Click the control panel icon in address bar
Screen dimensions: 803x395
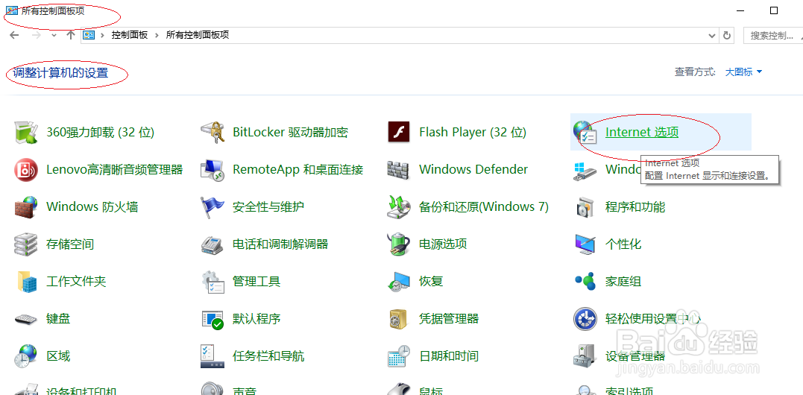(89, 35)
